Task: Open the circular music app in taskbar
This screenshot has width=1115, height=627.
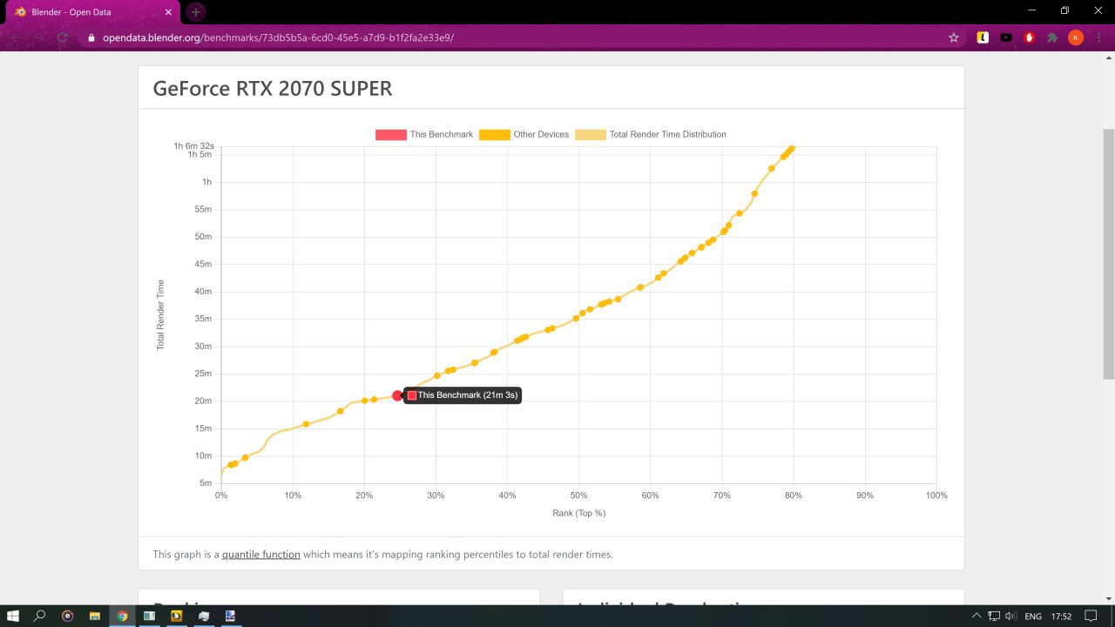Action: coord(68,616)
